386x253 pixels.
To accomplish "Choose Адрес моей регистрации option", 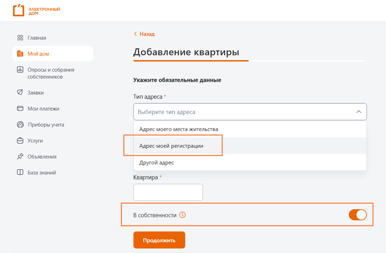I will pyautogui.click(x=171, y=146).
